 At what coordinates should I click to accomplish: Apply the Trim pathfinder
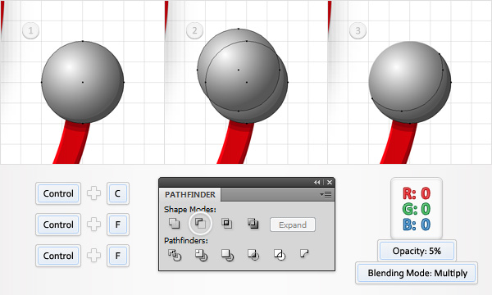[x=201, y=255]
